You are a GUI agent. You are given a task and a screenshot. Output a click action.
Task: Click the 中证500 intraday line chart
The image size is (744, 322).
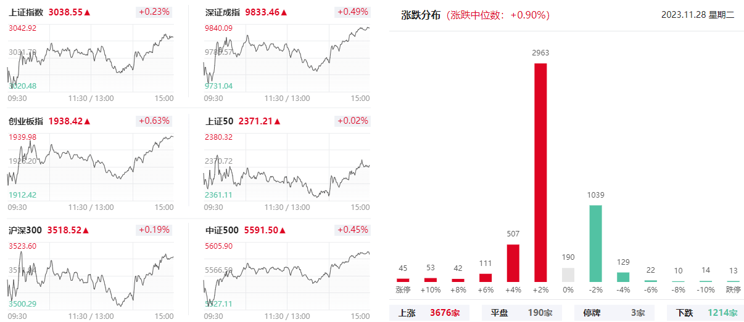(x=287, y=275)
